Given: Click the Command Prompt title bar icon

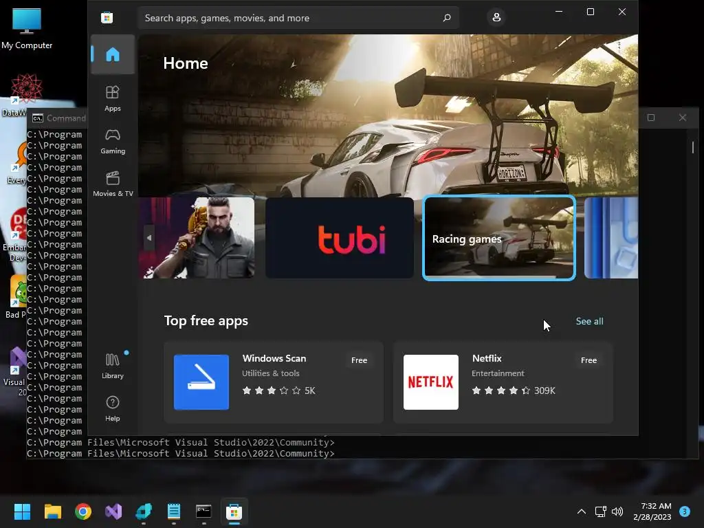Looking at the screenshot, I should [x=38, y=118].
